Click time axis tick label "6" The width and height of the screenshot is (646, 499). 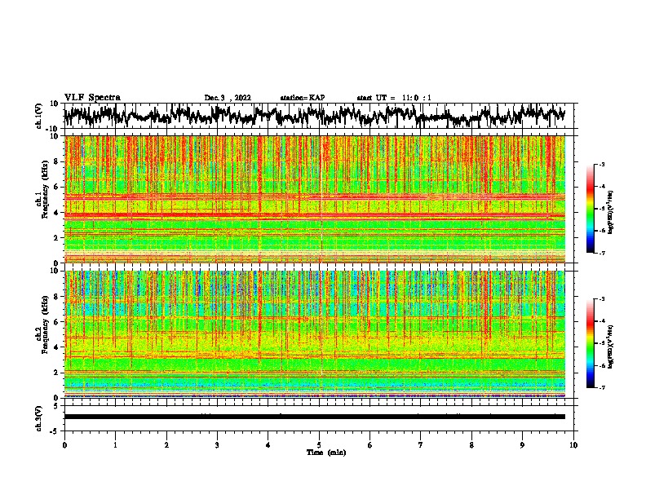tap(370, 445)
